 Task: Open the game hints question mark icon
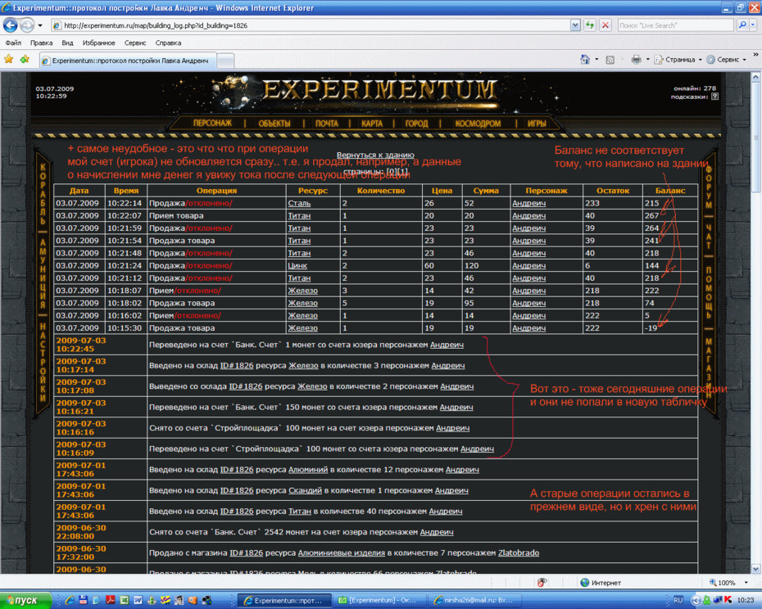pyautogui.click(x=714, y=97)
